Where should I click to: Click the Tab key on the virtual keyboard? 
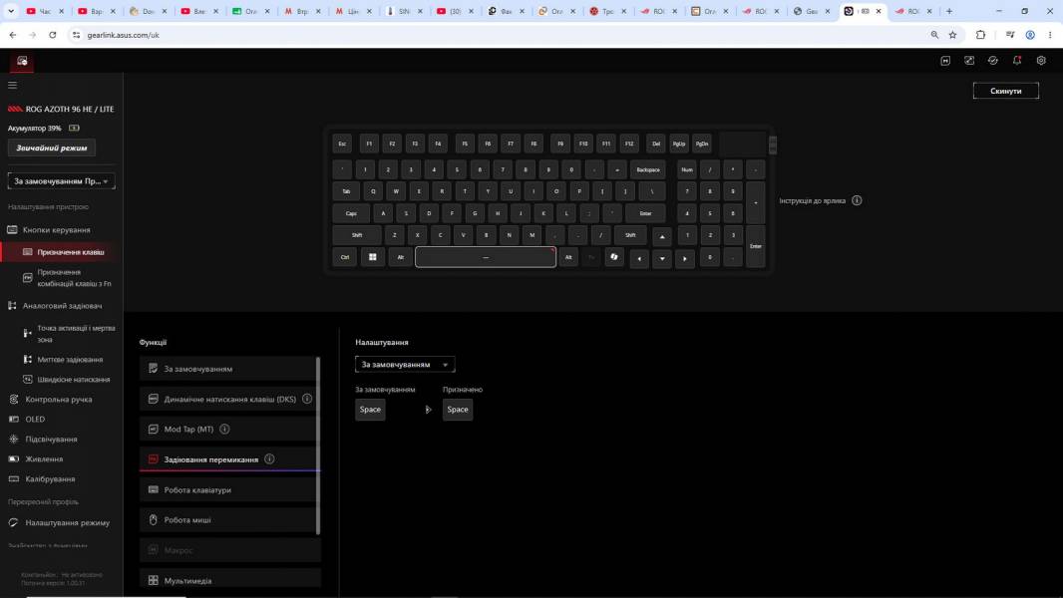coord(346,191)
